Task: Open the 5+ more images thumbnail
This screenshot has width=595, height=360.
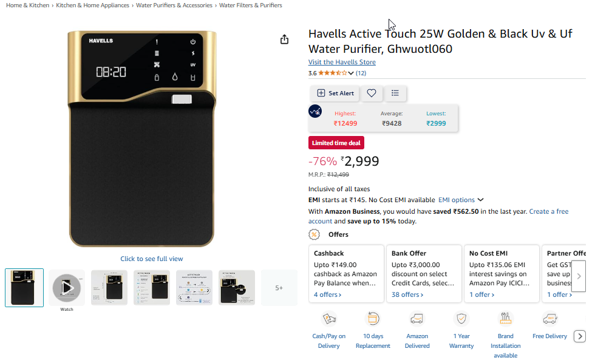Action: 279,288
